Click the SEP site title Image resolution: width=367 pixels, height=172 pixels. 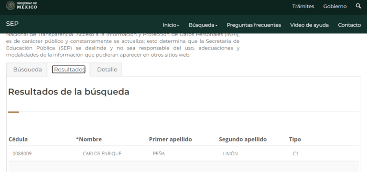tap(12, 23)
